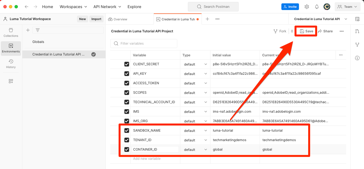Go back with the left arrow
This screenshot has height=169, width=364.
[27, 7]
